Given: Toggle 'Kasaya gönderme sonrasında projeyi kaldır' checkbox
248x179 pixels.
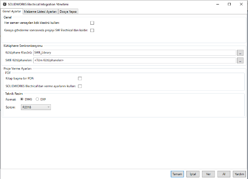Looking at the screenshot, I should click(92, 30).
